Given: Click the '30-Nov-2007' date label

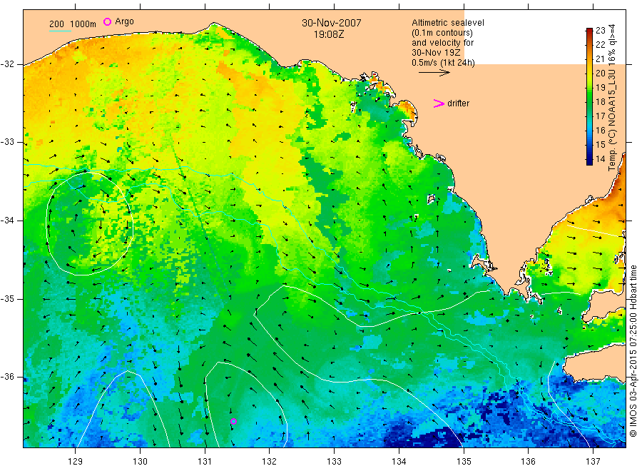Looking at the screenshot, I should [x=332, y=23].
